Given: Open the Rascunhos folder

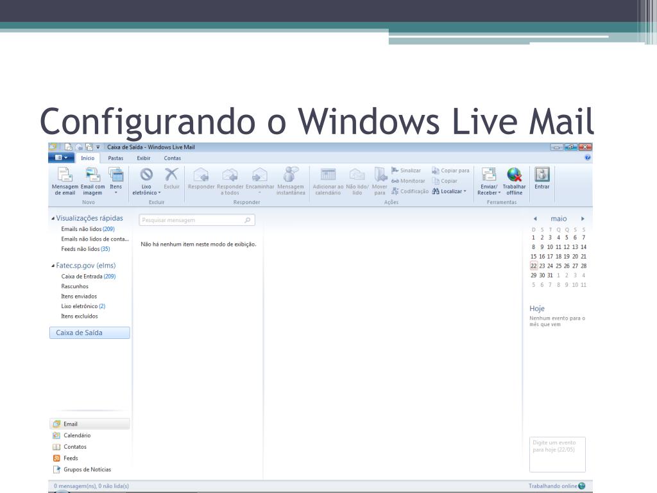Looking at the screenshot, I should (x=74, y=286).
